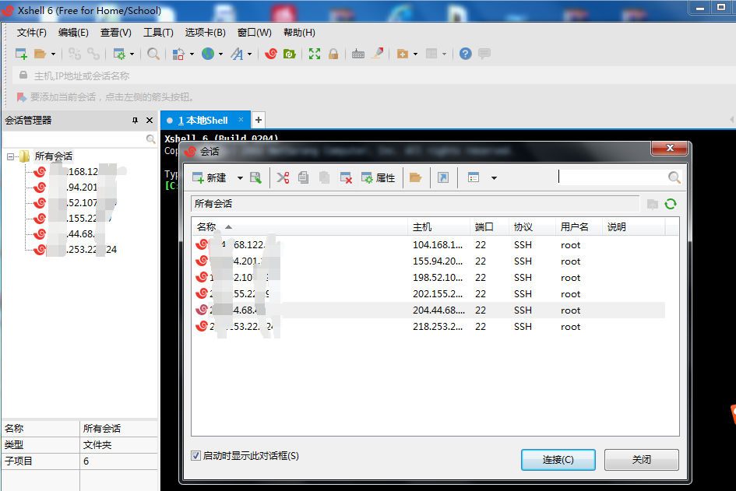Open the 查看(V) menu
The height and width of the screenshot is (491, 736).
click(x=115, y=33)
